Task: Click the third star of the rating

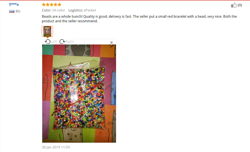Action: tap(52, 5)
